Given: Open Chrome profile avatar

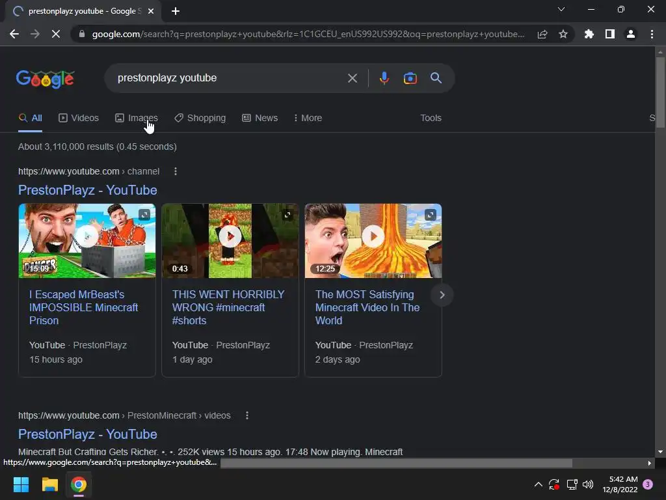Looking at the screenshot, I should coord(631,34).
